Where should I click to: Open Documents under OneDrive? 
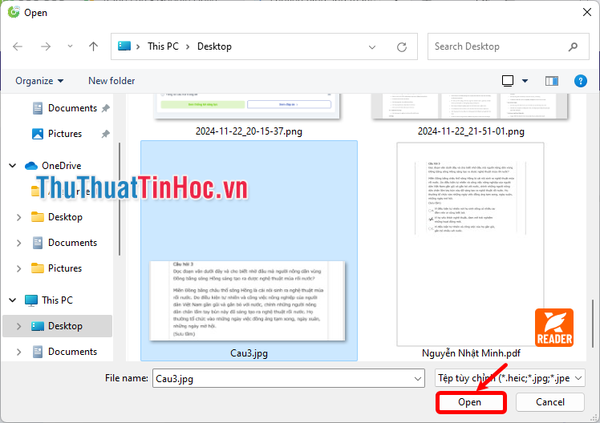pos(72,243)
